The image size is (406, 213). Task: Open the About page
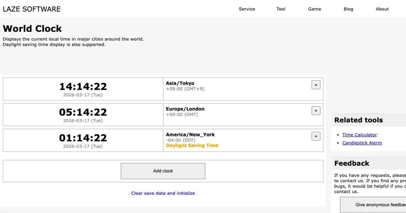pos(382,9)
